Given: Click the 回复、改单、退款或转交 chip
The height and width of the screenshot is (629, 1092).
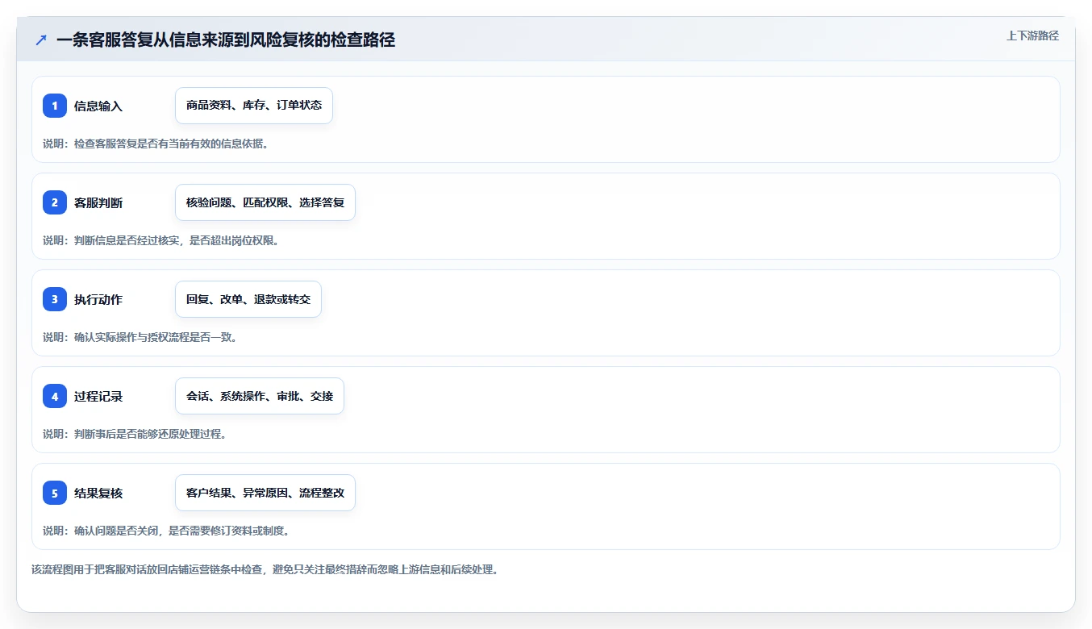Looking at the screenshot, I should click(248, 299).
